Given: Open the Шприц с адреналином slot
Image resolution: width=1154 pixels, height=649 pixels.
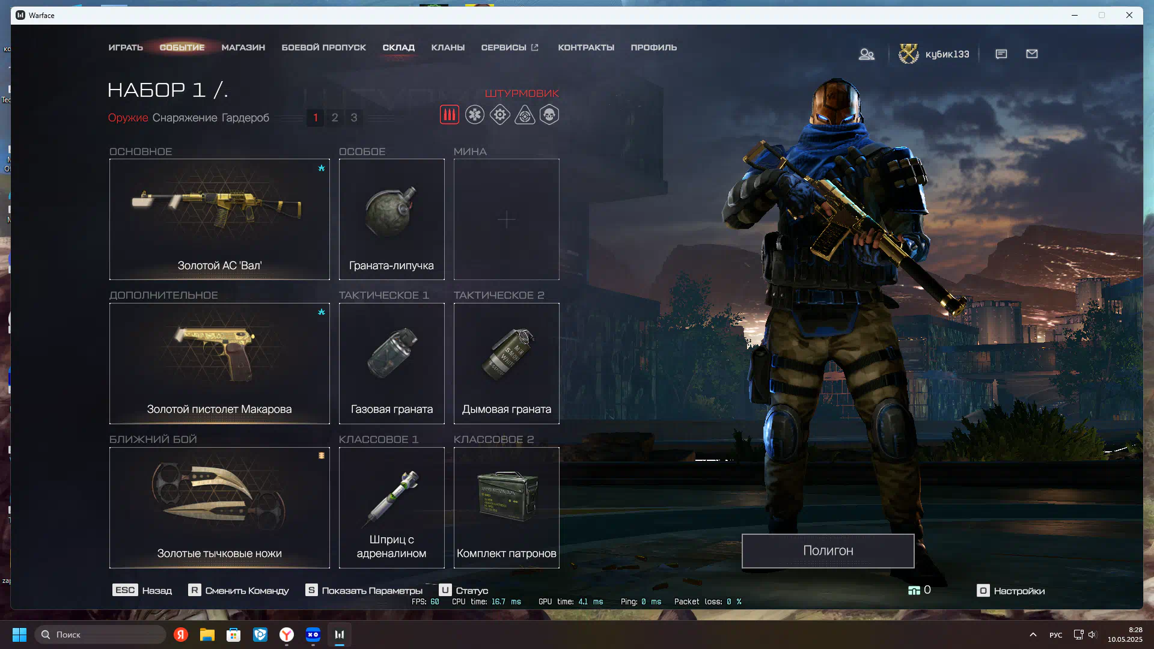Looking at the screenshot, I should (x=392, y=508).
